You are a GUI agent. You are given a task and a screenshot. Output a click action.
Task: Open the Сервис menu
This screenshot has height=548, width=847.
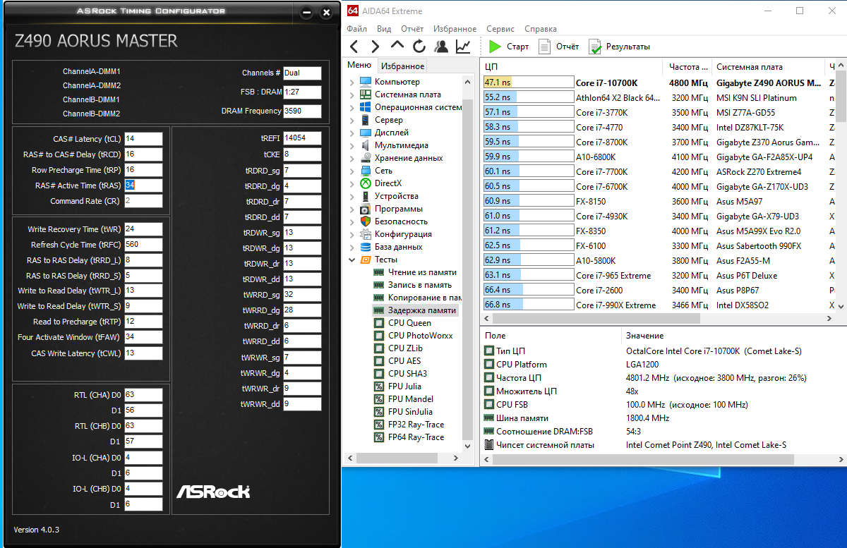tap(500, 29)
